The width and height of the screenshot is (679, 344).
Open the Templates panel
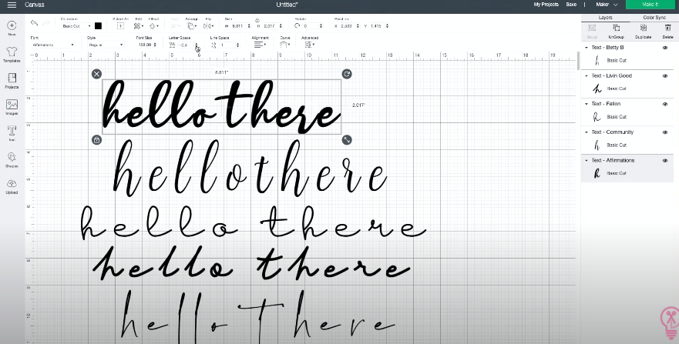click(12, 55)
